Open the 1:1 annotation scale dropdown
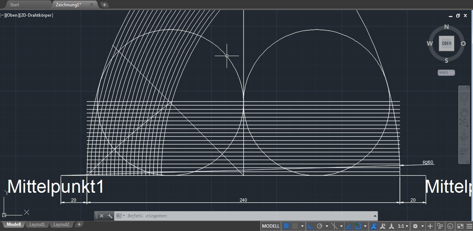This screenshot has height=231, width=473. [402, 226]
